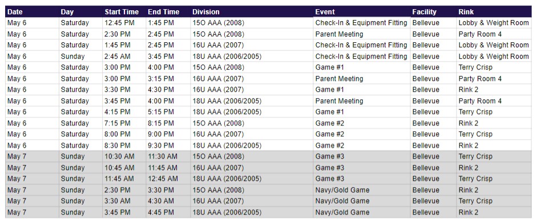Click the Sunday 2:45 AM start time cell
The height and width of the screenshot is (223, 537).
pyautogui.click(x=124, y=56)
